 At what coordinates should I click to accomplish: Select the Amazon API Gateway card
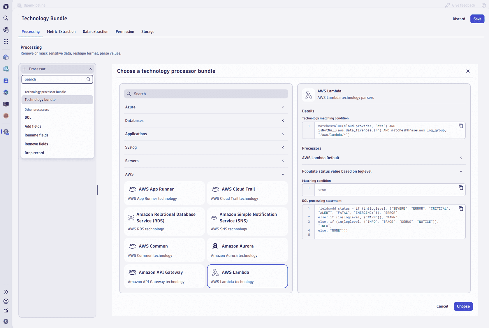164,276
